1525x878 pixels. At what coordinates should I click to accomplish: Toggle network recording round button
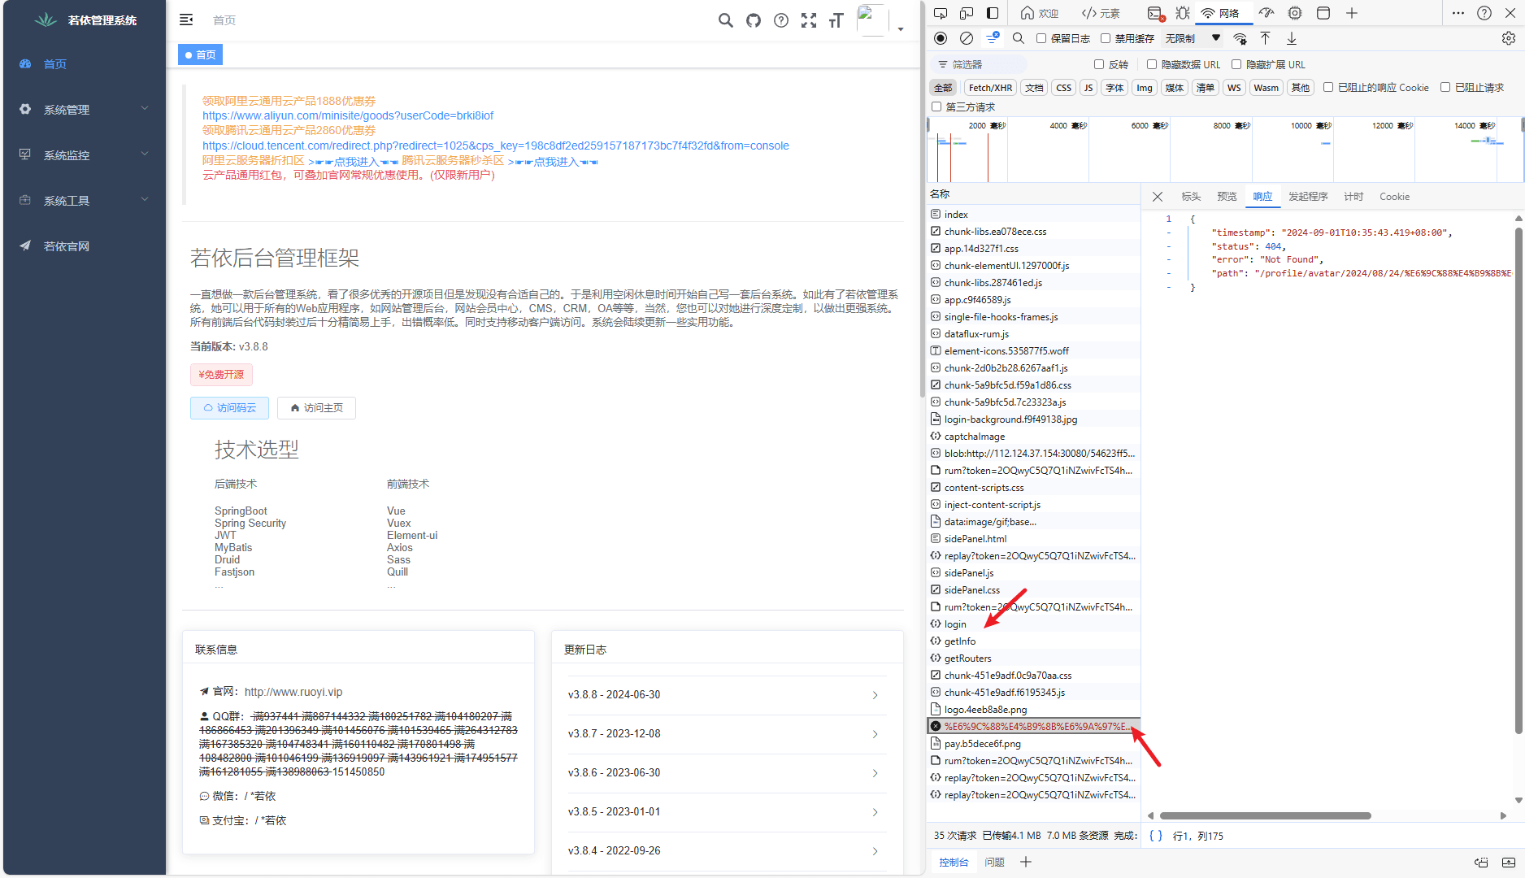[x=941, y=38]
